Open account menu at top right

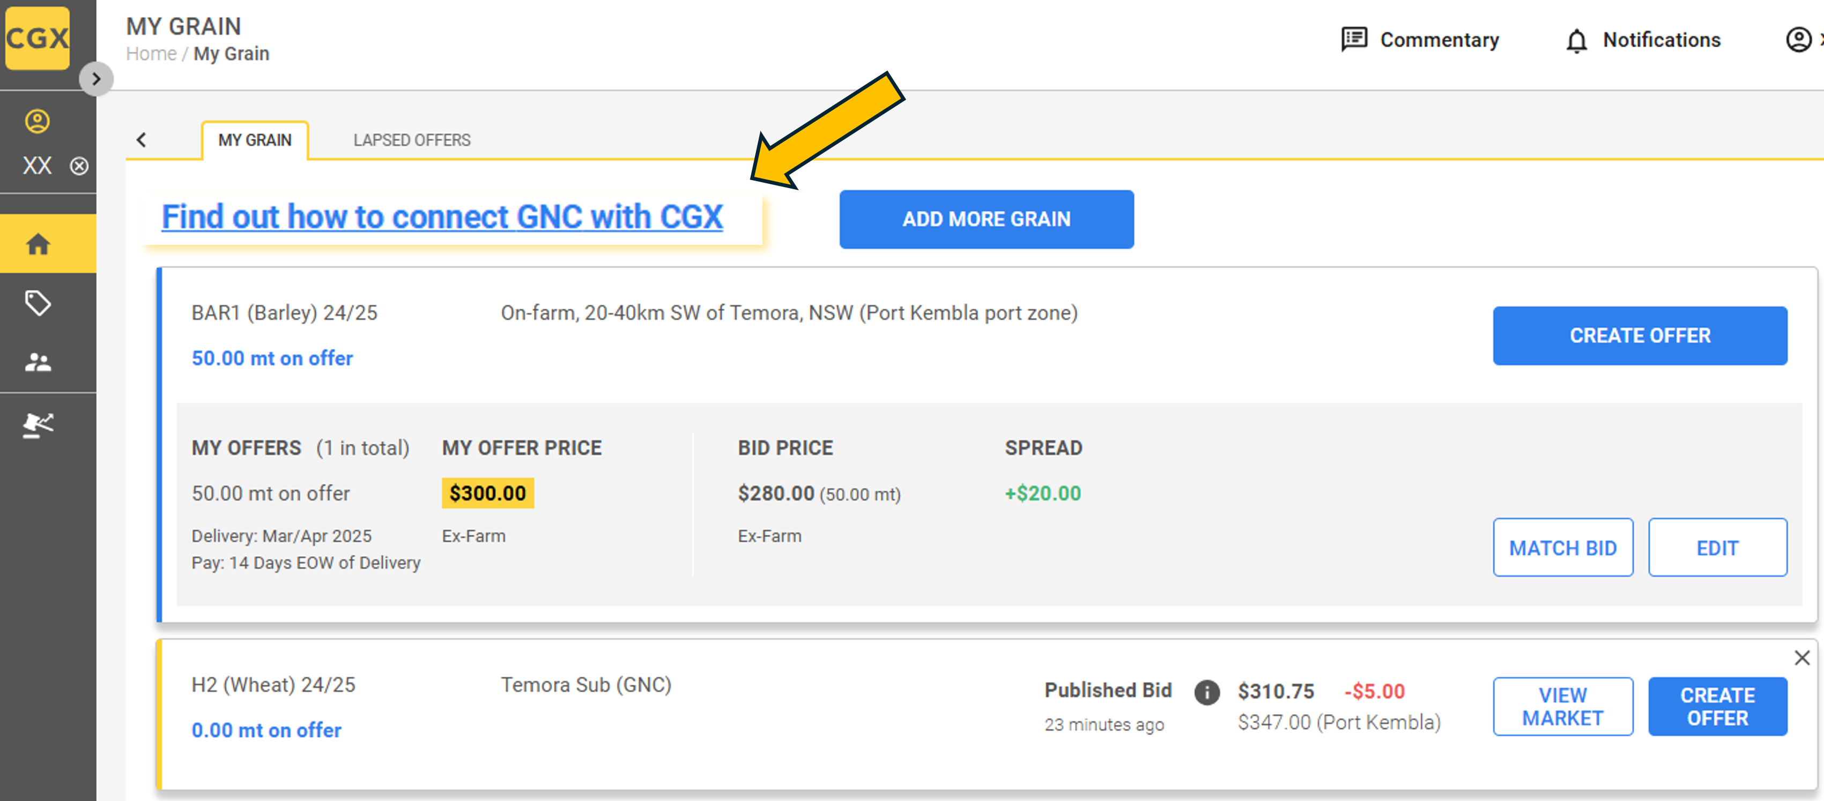tap(1798, 40)
